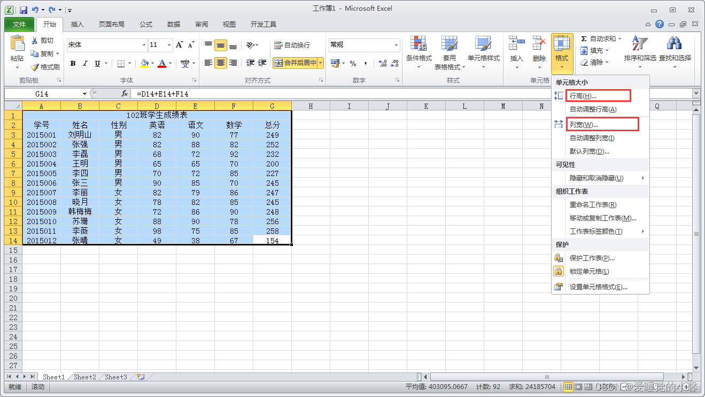
Task: Toggle align text right
Action: pyautogui.click(x=233, y=63)
